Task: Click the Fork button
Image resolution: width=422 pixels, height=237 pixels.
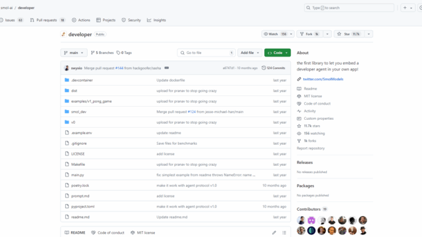Action: tap(310, 34)
